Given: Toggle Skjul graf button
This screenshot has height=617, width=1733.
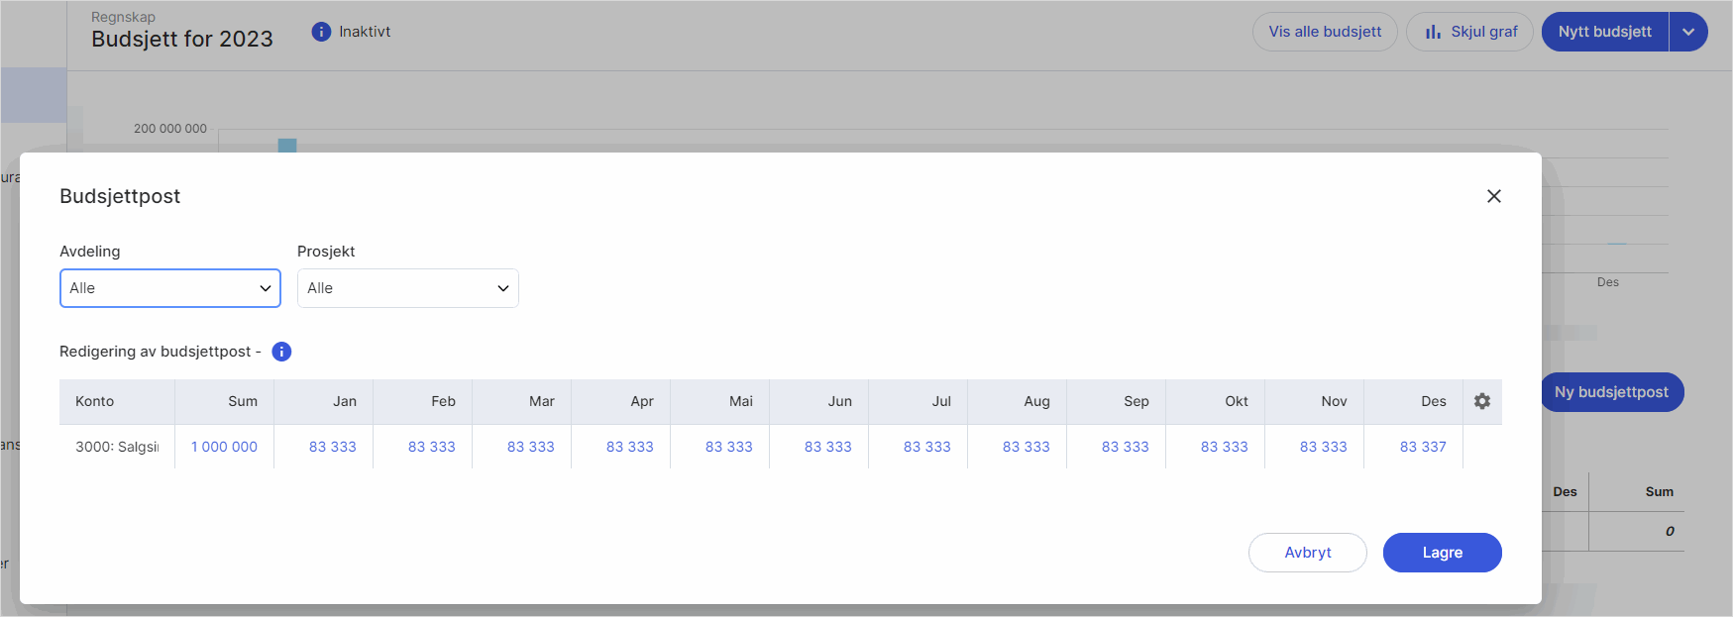Looking at the screenshot, I should 1469,32.
